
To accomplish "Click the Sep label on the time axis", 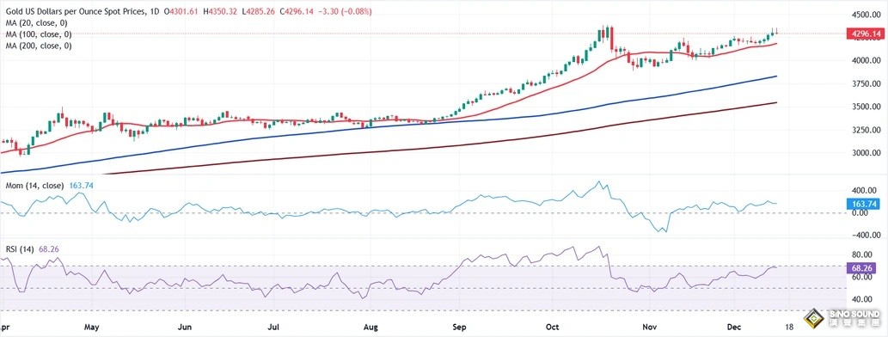I will [x=460, y=328].
